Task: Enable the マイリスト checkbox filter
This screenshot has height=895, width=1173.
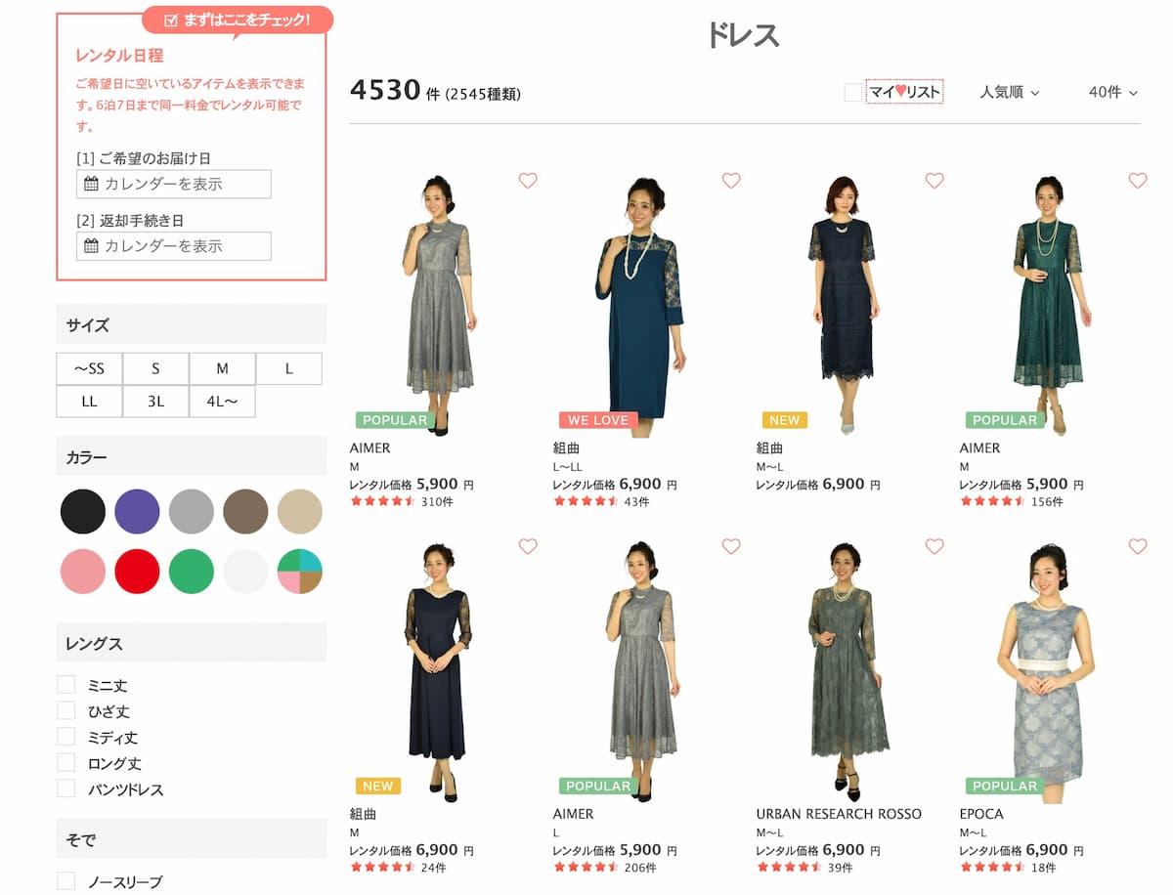Action: 853,93
